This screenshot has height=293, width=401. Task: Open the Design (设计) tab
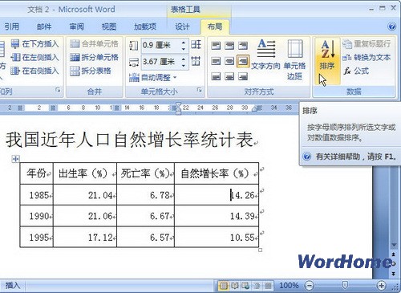click(x=182, y=26)
